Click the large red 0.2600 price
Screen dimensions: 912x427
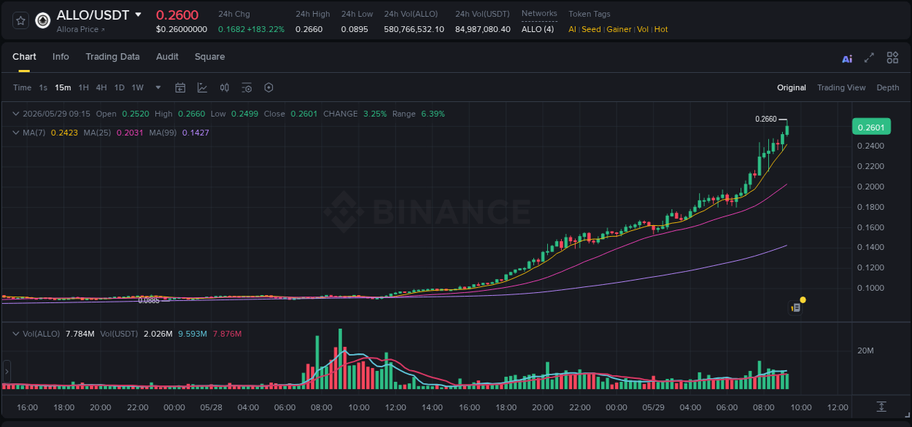177,15
